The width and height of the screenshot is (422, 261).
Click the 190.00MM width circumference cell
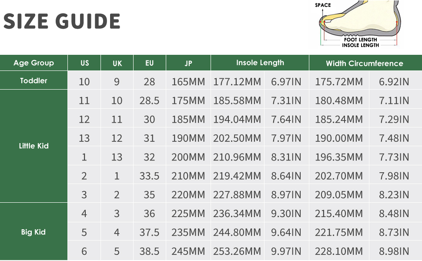pos(339,138)
